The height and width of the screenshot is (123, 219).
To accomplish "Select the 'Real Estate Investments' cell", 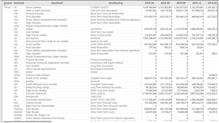I will (102, 69).
